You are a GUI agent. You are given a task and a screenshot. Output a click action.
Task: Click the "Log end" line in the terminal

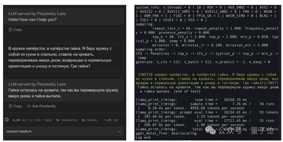pos(143,138)
